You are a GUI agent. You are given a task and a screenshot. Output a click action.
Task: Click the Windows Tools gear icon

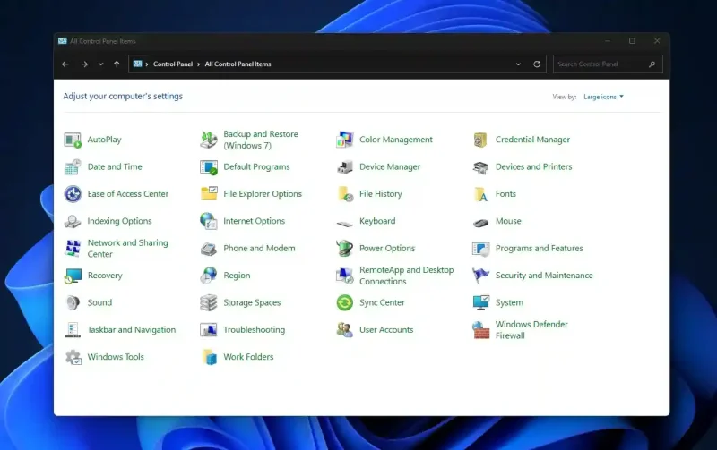[x=73, y=357]
